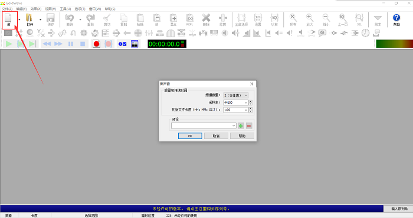Open the 工具(U) menu
The height and width of the screenshot is (218, 413).
(x=65, y=9)
